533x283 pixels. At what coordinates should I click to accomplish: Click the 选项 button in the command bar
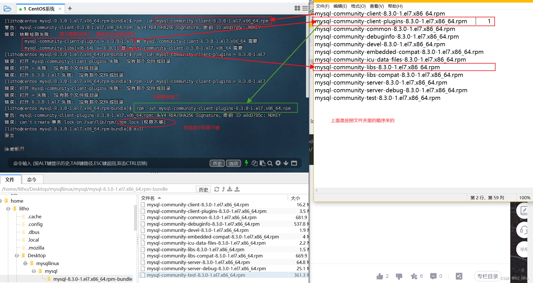(233, 163)
